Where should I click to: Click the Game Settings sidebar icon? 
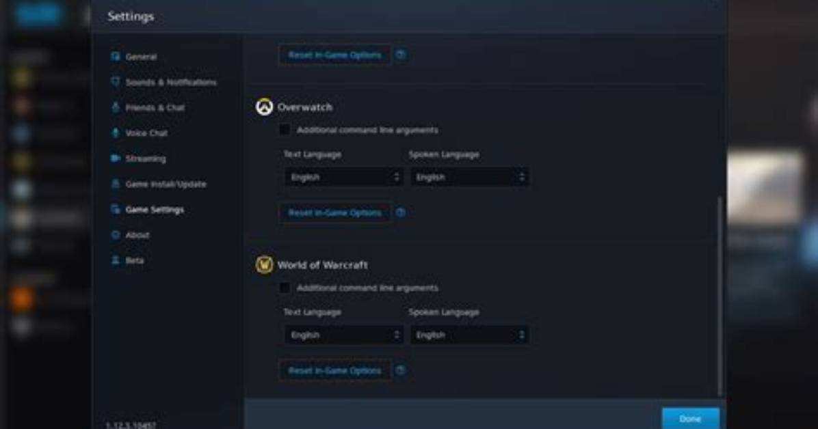pos(116,209)
